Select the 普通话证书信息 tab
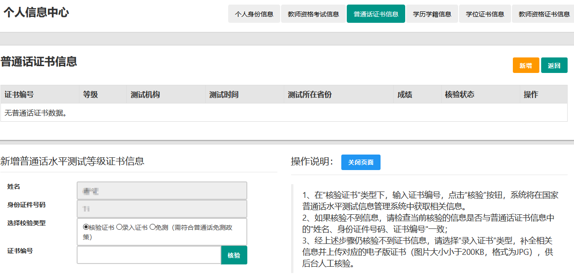Image resolution: width=574 pixels, height=274 pixels. [x=376, y=14]
